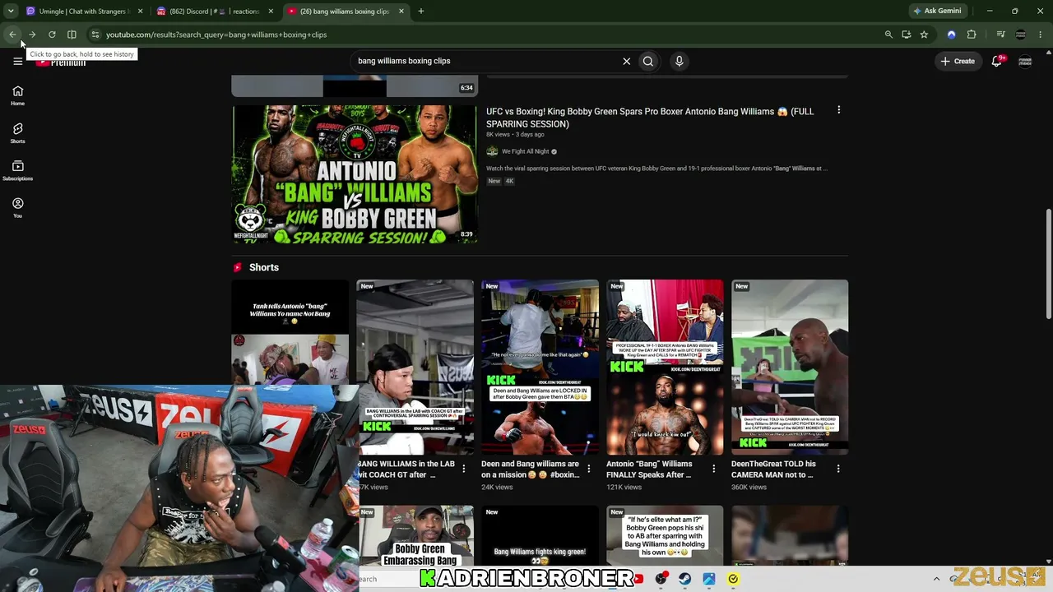Open the Photos app in the taskbar

(x=708, y=579)
